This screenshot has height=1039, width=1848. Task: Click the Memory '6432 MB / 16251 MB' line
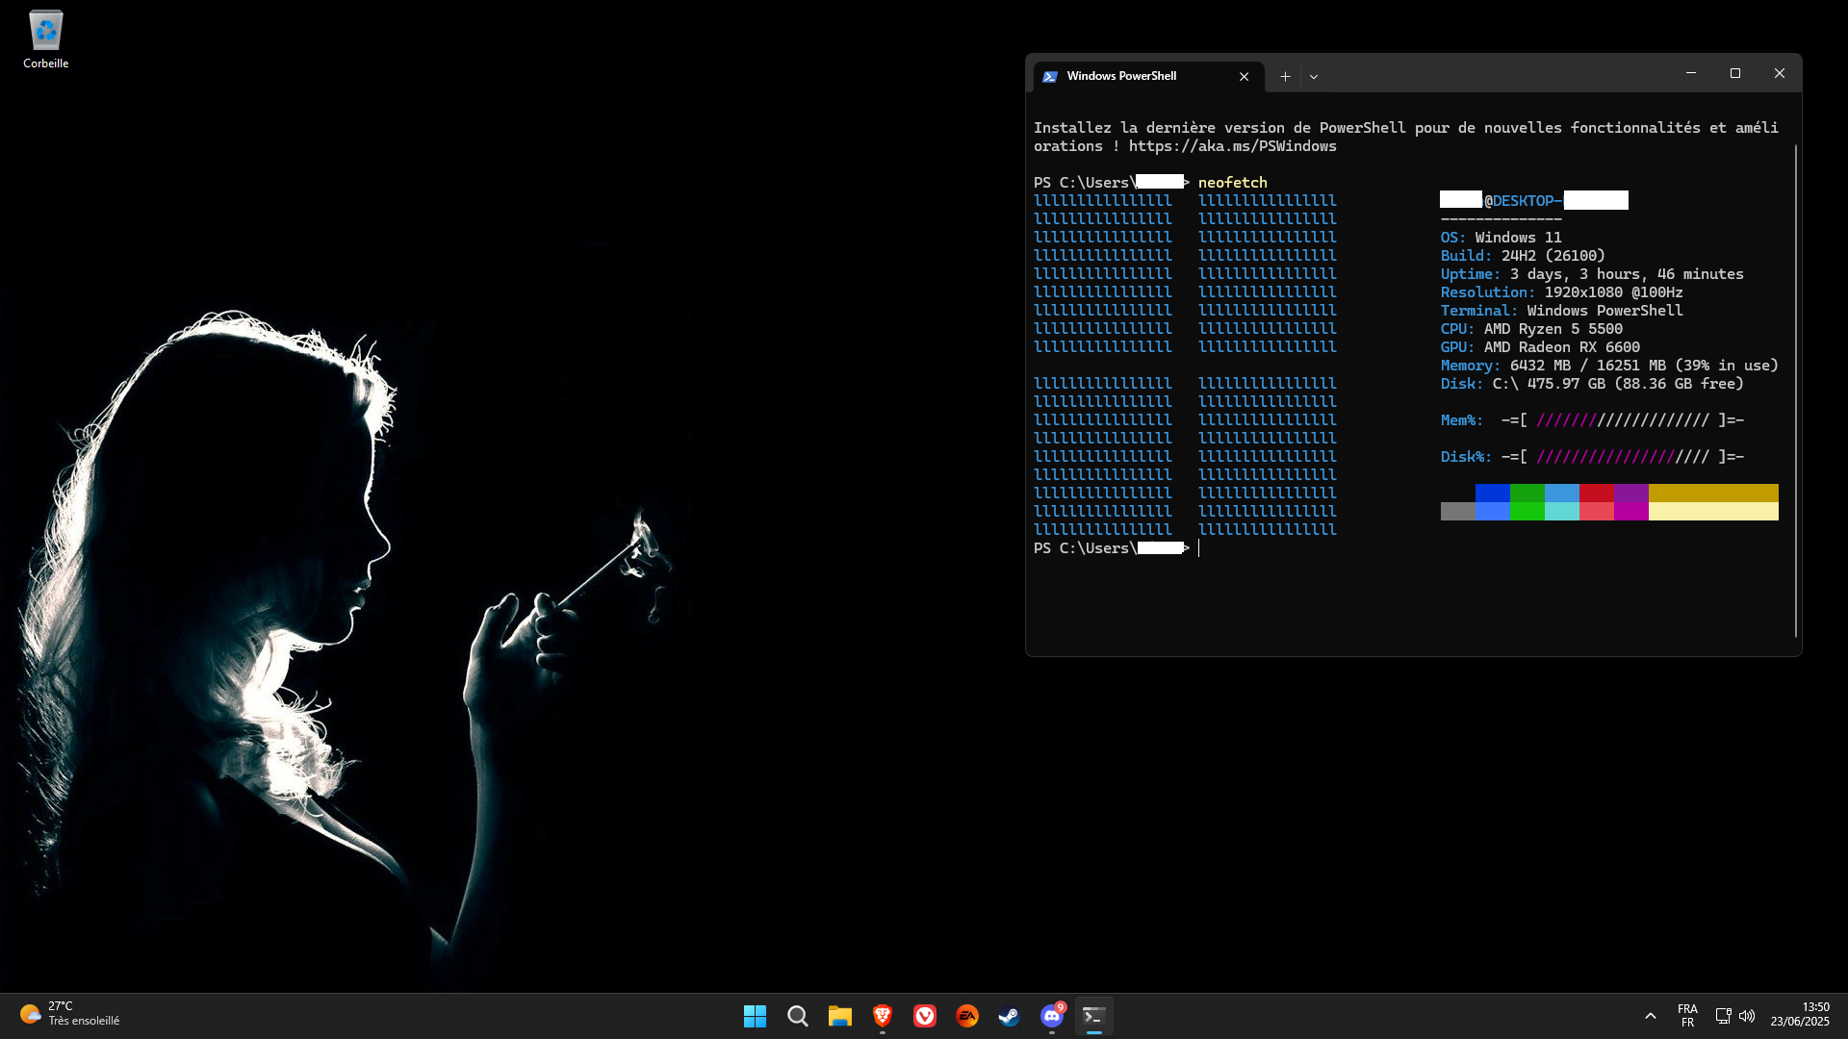coord(1608,366)
